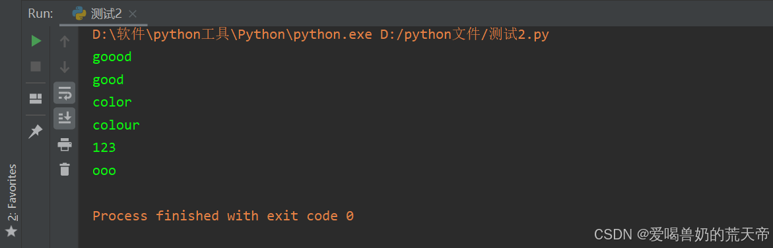The height and width of the screenshot is (248, 773).
Task: Toggle Soft-Wrap for console output
Action: coord(65,92)
